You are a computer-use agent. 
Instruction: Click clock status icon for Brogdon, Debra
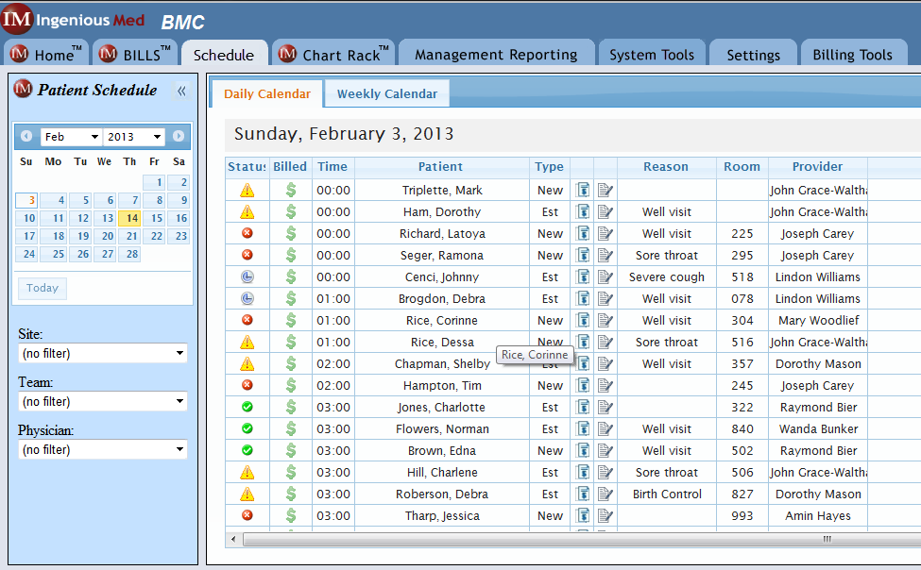coord(247,299)
